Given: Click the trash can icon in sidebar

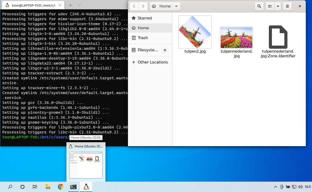Looking at the screenshot, I should click(x=134, y=38).
